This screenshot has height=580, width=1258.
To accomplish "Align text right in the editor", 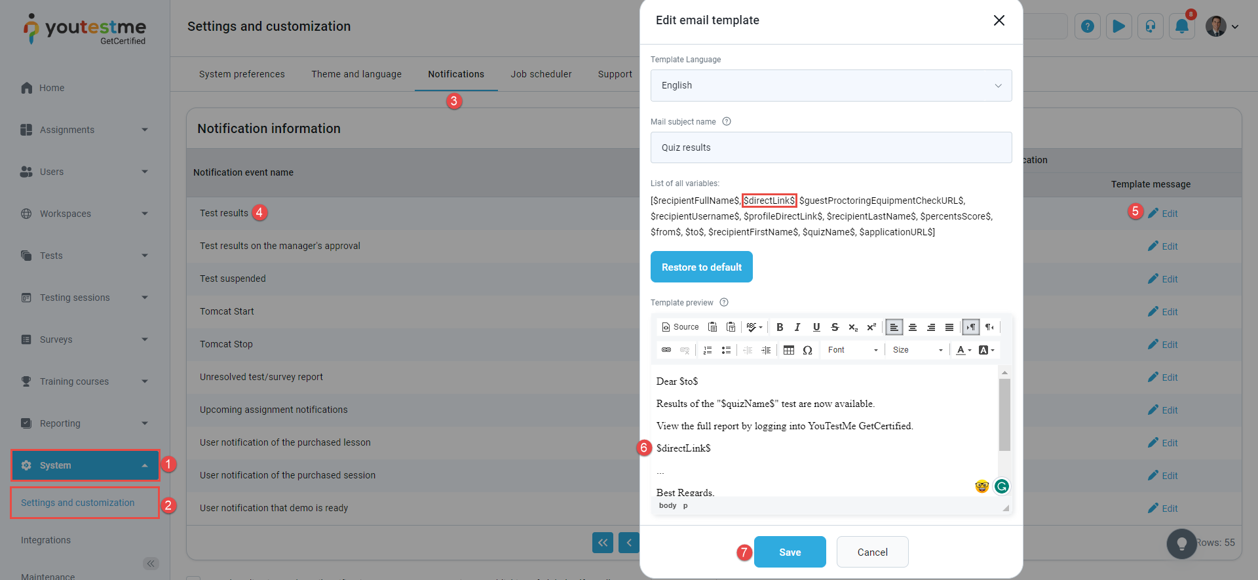I will pos(931,327).
